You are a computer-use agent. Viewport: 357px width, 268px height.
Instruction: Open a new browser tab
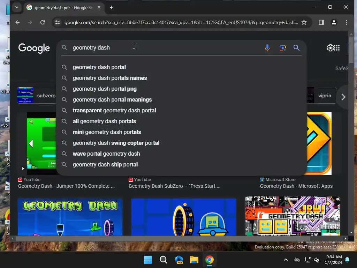(111, 8)
